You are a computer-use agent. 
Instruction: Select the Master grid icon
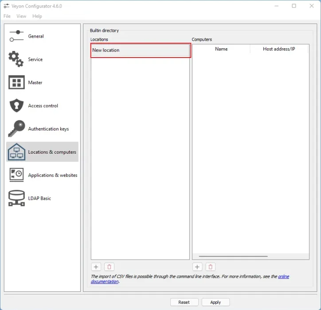coord(16,82)
